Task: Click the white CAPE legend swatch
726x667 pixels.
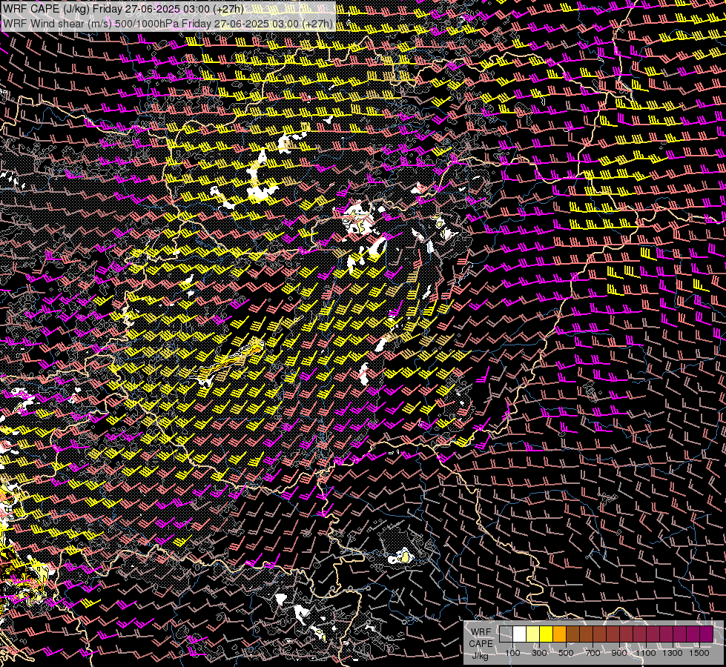Action: pyautogui.click(x=520, y=634)
